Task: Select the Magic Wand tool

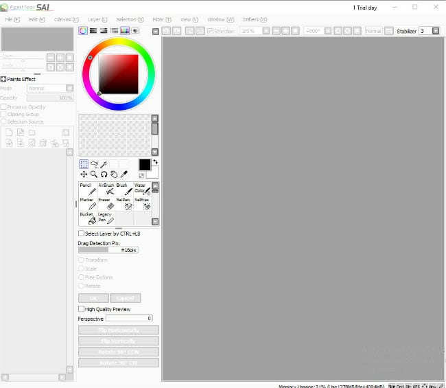Action: [x=104, y=165]
